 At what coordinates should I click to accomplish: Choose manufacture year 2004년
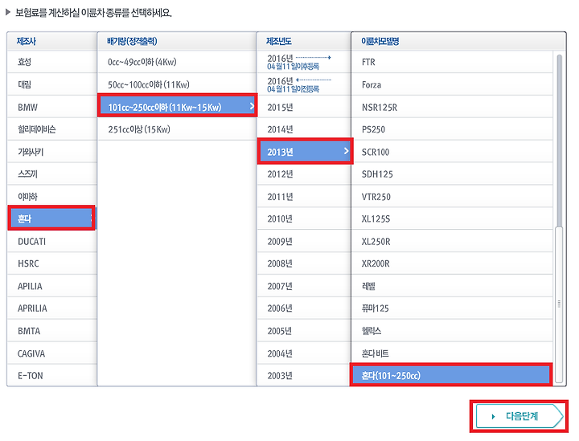(304, 353)
